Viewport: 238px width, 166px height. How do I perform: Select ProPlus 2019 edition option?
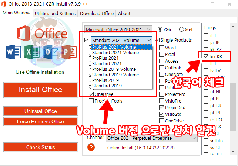tap(122, 80)
